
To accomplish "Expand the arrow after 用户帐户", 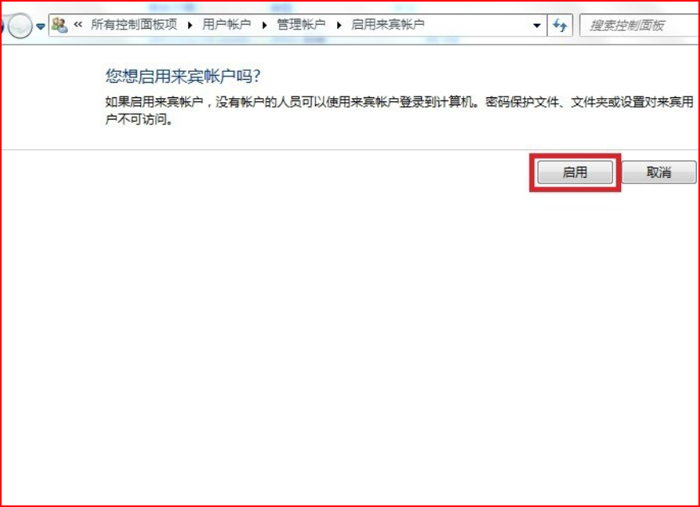I will coord(264,25).
